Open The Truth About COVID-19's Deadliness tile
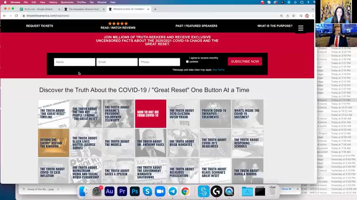 pyautogui.click(x=215, y=143)
